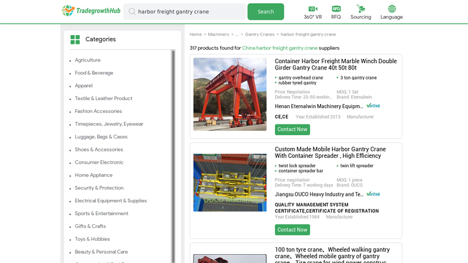
Task: Click 'Delivery Time: 7 working days' text
Action: pyautogui.click(x=304, y=185)
